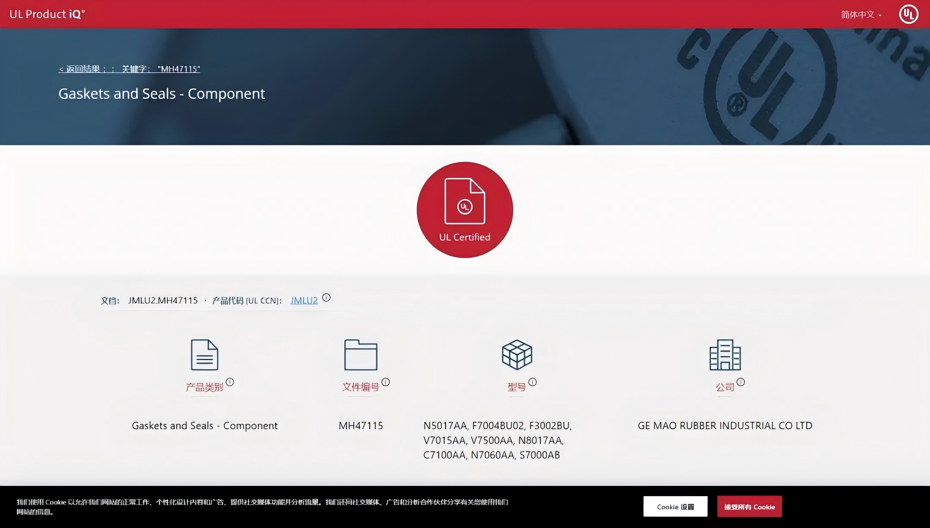Click the 型号 heading label

click(x=516, y=387)
